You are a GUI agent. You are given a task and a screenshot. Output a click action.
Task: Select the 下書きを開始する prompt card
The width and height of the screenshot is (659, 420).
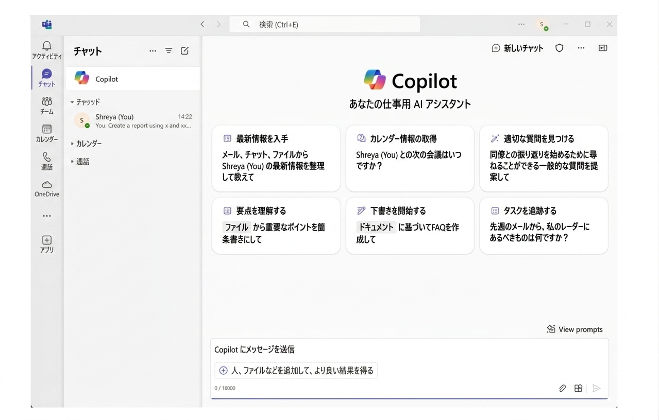(410, 226)
